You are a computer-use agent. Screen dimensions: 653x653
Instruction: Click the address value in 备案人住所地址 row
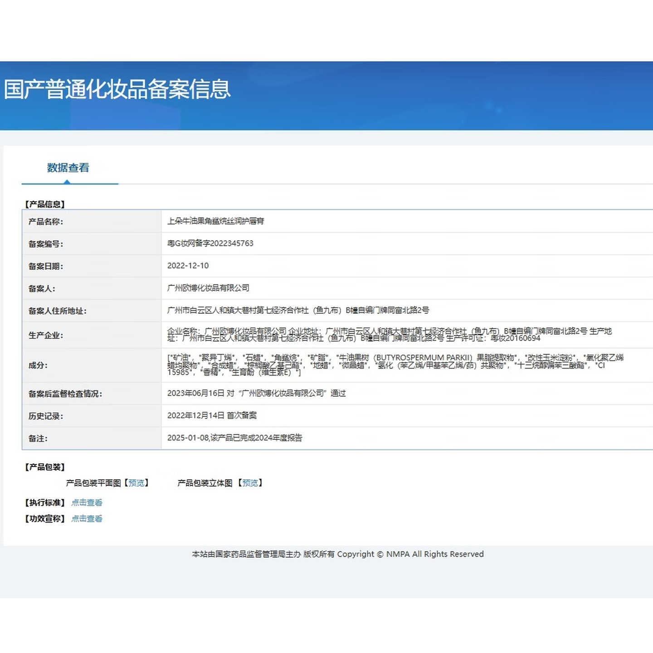coord(298,310)
